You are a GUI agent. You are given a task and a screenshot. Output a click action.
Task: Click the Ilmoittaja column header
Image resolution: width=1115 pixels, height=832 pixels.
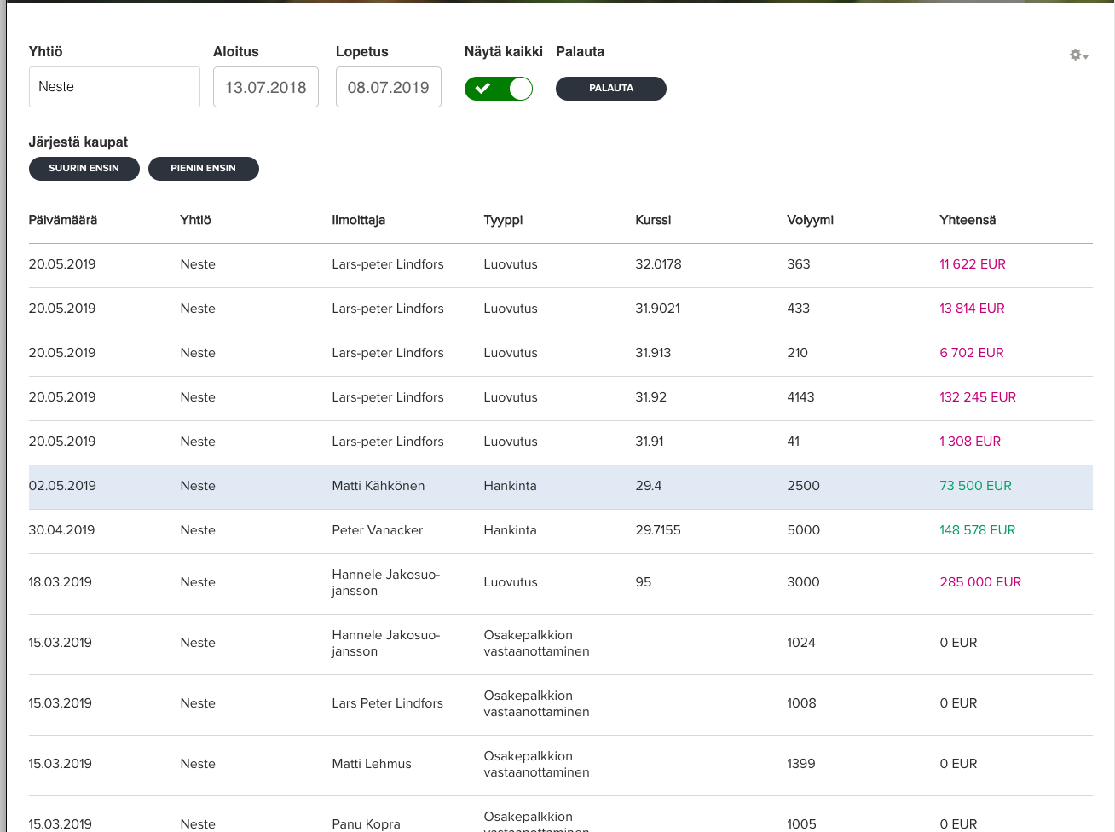(x=359, y=220)
